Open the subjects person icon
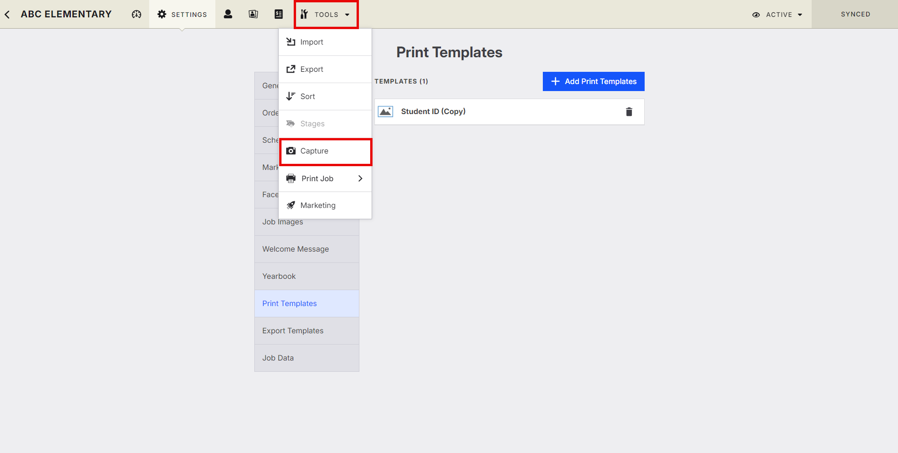The height and width of the screenshot is (453, 898). 228,15
